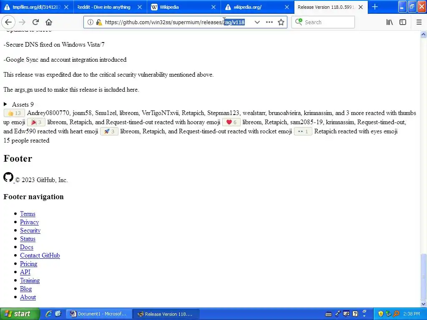
Task: Click the orange magnifier tray icon
Action: pos(397,314)
